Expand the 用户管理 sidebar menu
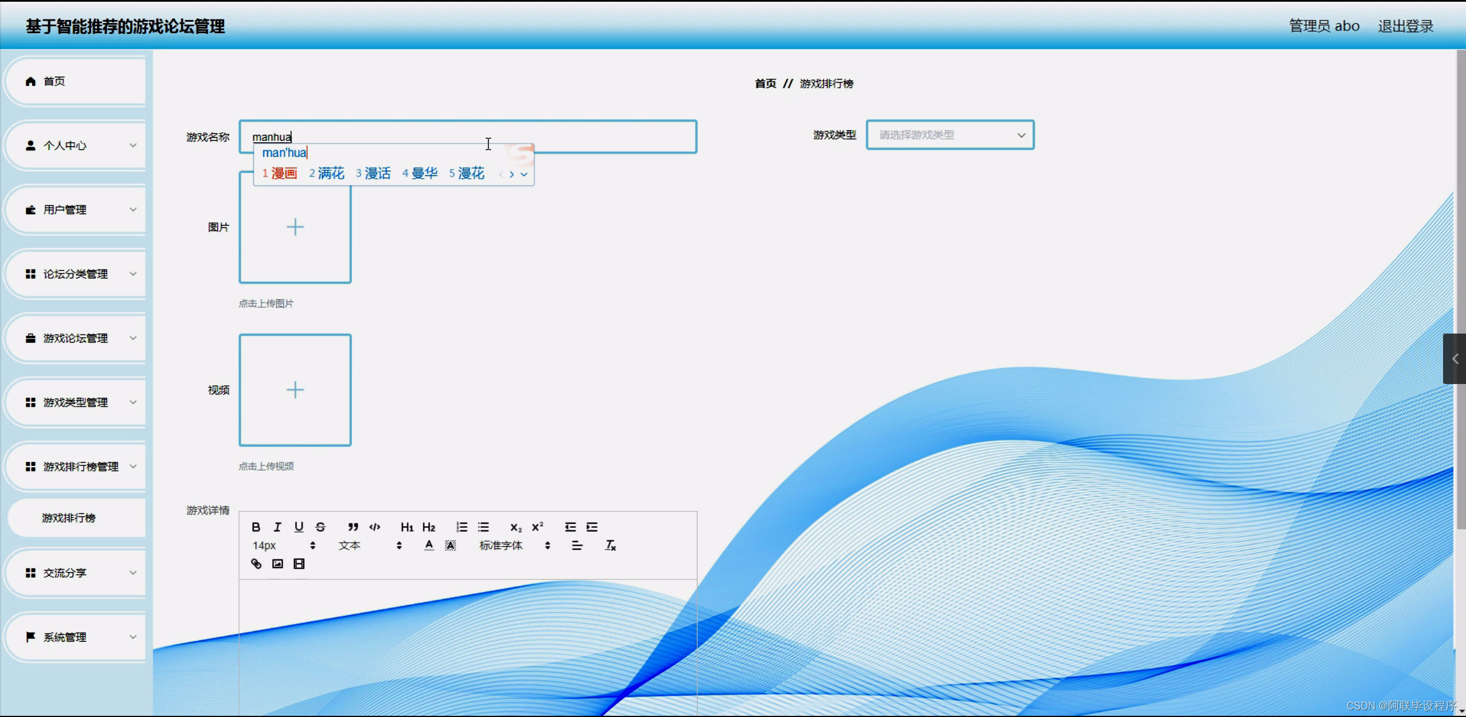The image size is (1466, 717). (76, 210)
